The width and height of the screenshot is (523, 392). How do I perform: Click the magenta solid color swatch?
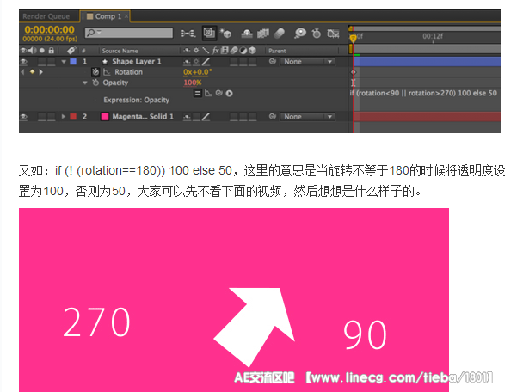point(105,116)
